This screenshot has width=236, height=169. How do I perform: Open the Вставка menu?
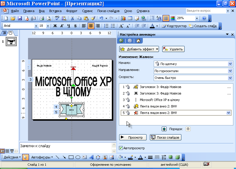55,11
